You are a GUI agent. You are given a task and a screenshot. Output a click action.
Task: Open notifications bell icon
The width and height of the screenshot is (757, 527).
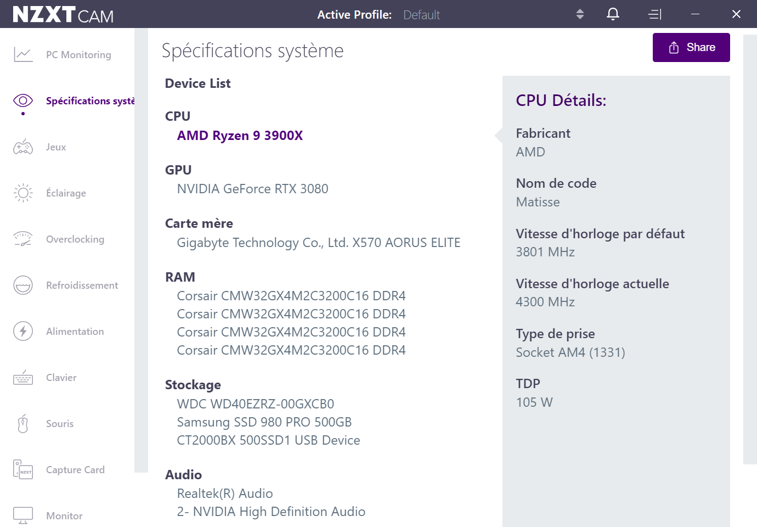coord(613,14)
